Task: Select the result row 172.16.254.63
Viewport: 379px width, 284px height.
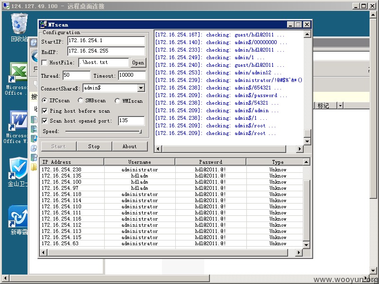Action: click(x=171, y=243)
